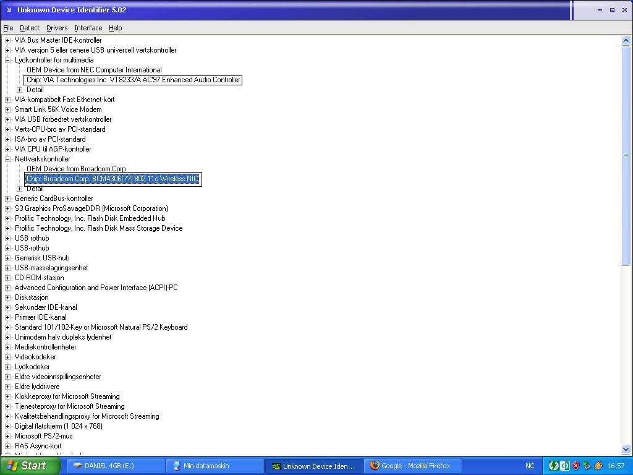The height and width of the screenshot is (475, 633).
Task: Open the Interface menu
Action: (88, 28)
